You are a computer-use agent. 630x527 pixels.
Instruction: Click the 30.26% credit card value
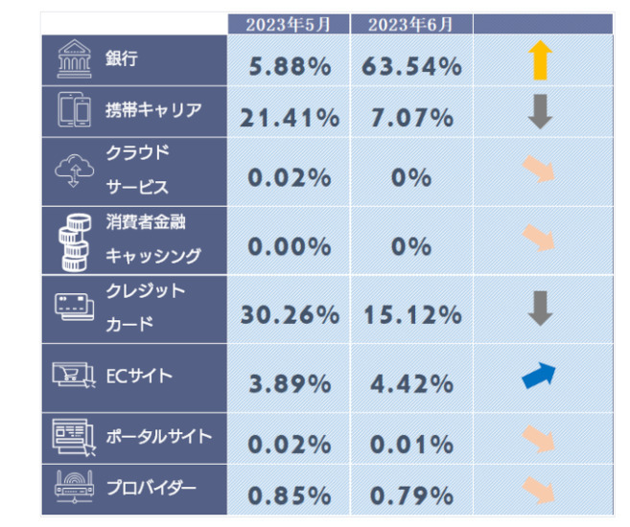tap(289, 315)
